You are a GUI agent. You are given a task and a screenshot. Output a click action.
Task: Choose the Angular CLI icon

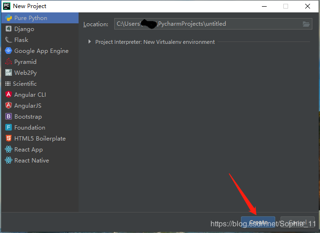tap(9, 94)
